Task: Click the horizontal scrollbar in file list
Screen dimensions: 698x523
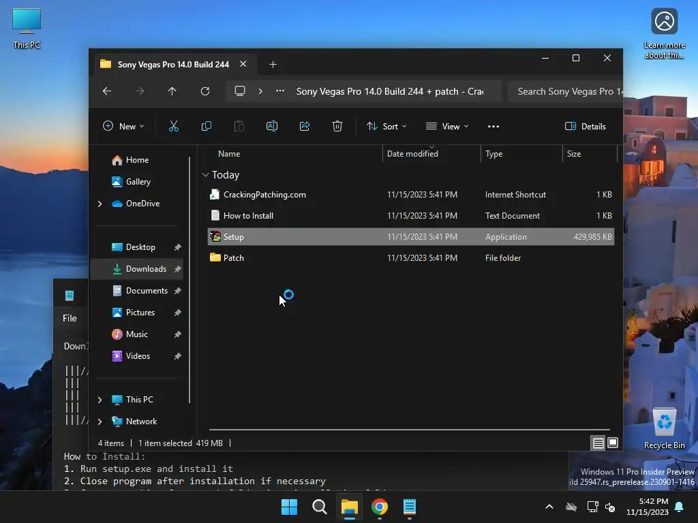Action: tap(410, 430)
